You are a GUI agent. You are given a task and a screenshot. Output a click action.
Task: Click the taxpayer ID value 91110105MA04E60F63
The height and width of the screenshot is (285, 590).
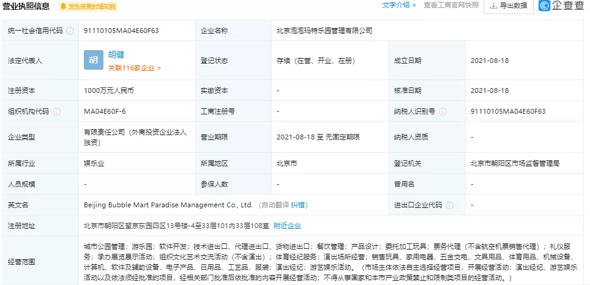point(508,112)
